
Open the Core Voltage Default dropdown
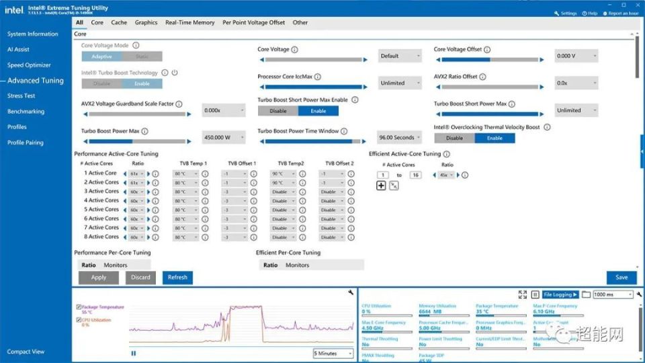pos(400,56)
